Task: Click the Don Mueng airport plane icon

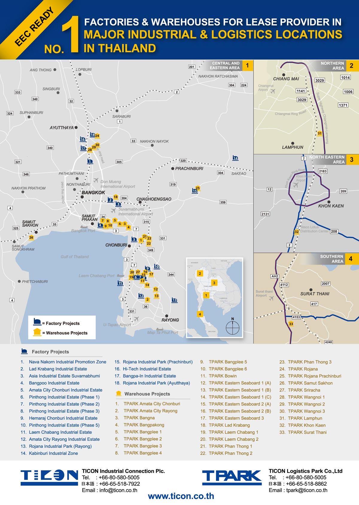Action: (x=96, y=180)
